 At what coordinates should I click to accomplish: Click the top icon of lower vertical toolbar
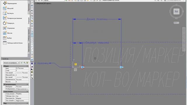click(x=32, y=64)
